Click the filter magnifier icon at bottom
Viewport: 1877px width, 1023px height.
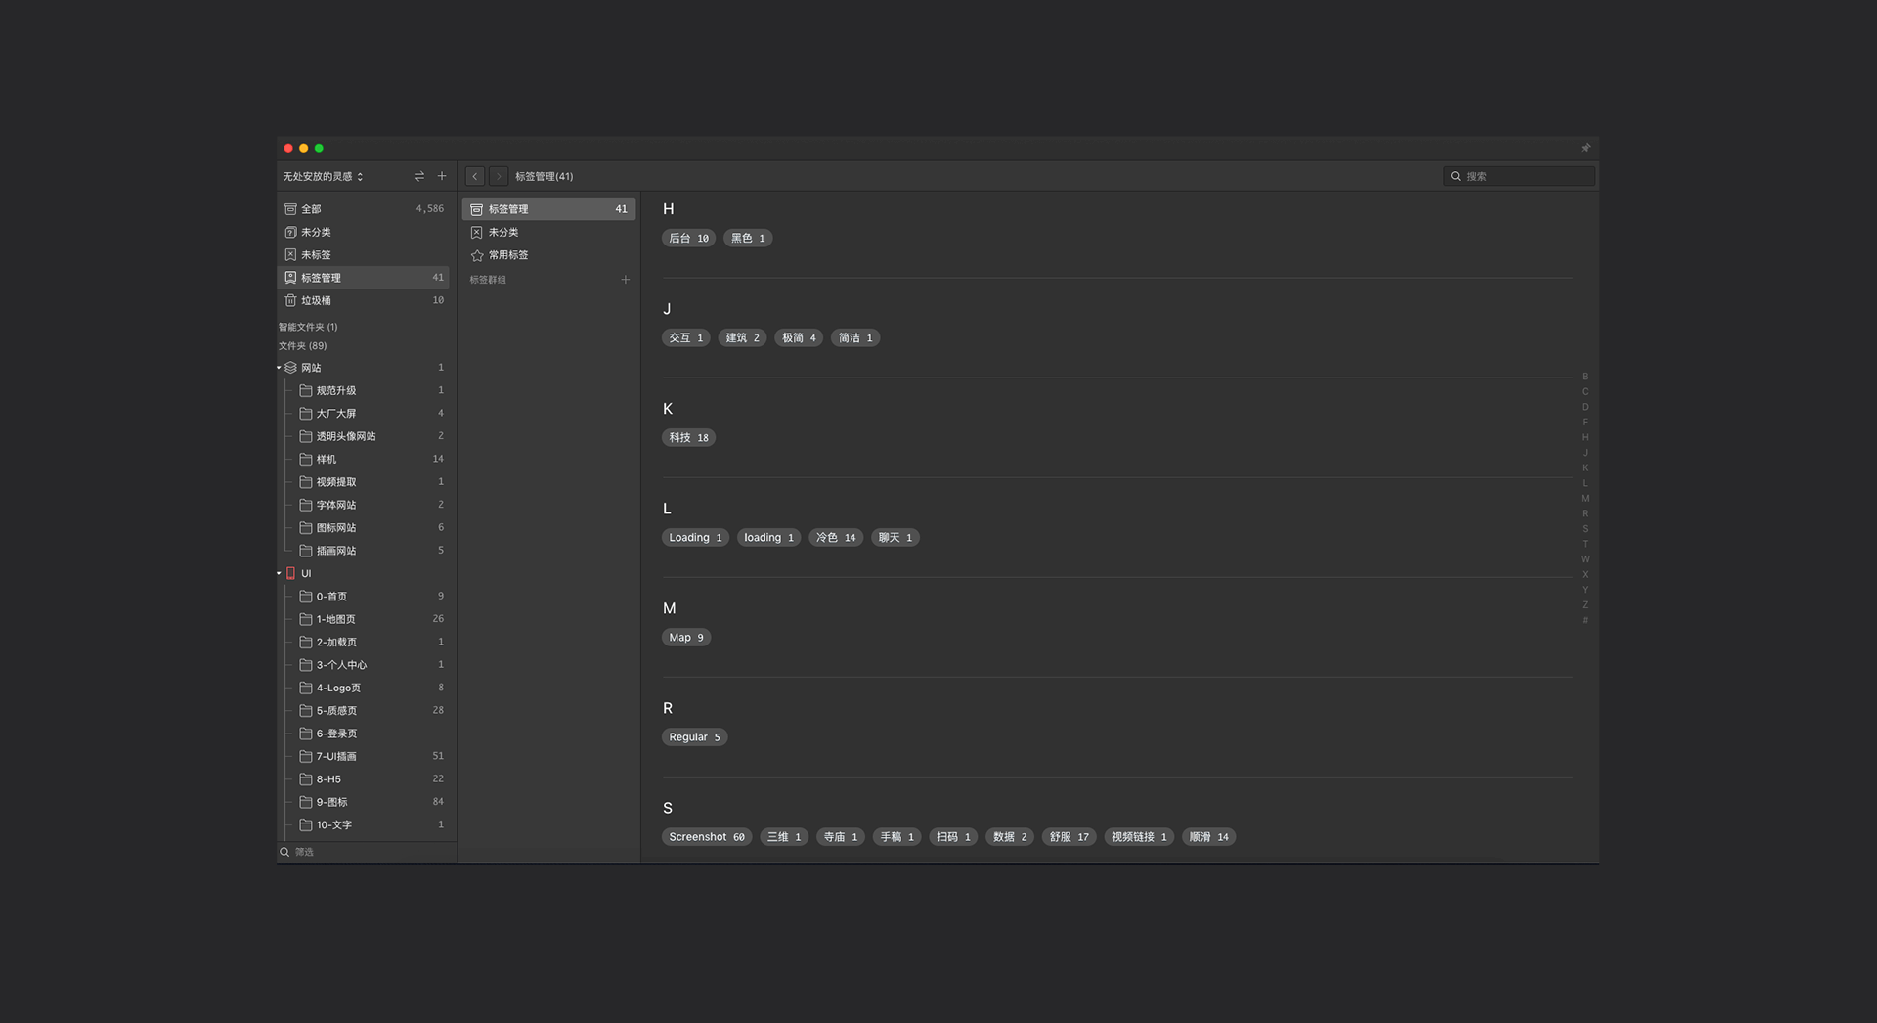pos(284,852)
